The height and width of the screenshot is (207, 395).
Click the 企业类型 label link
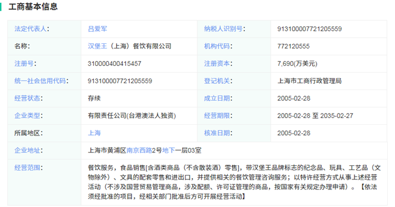pos(27,115)
